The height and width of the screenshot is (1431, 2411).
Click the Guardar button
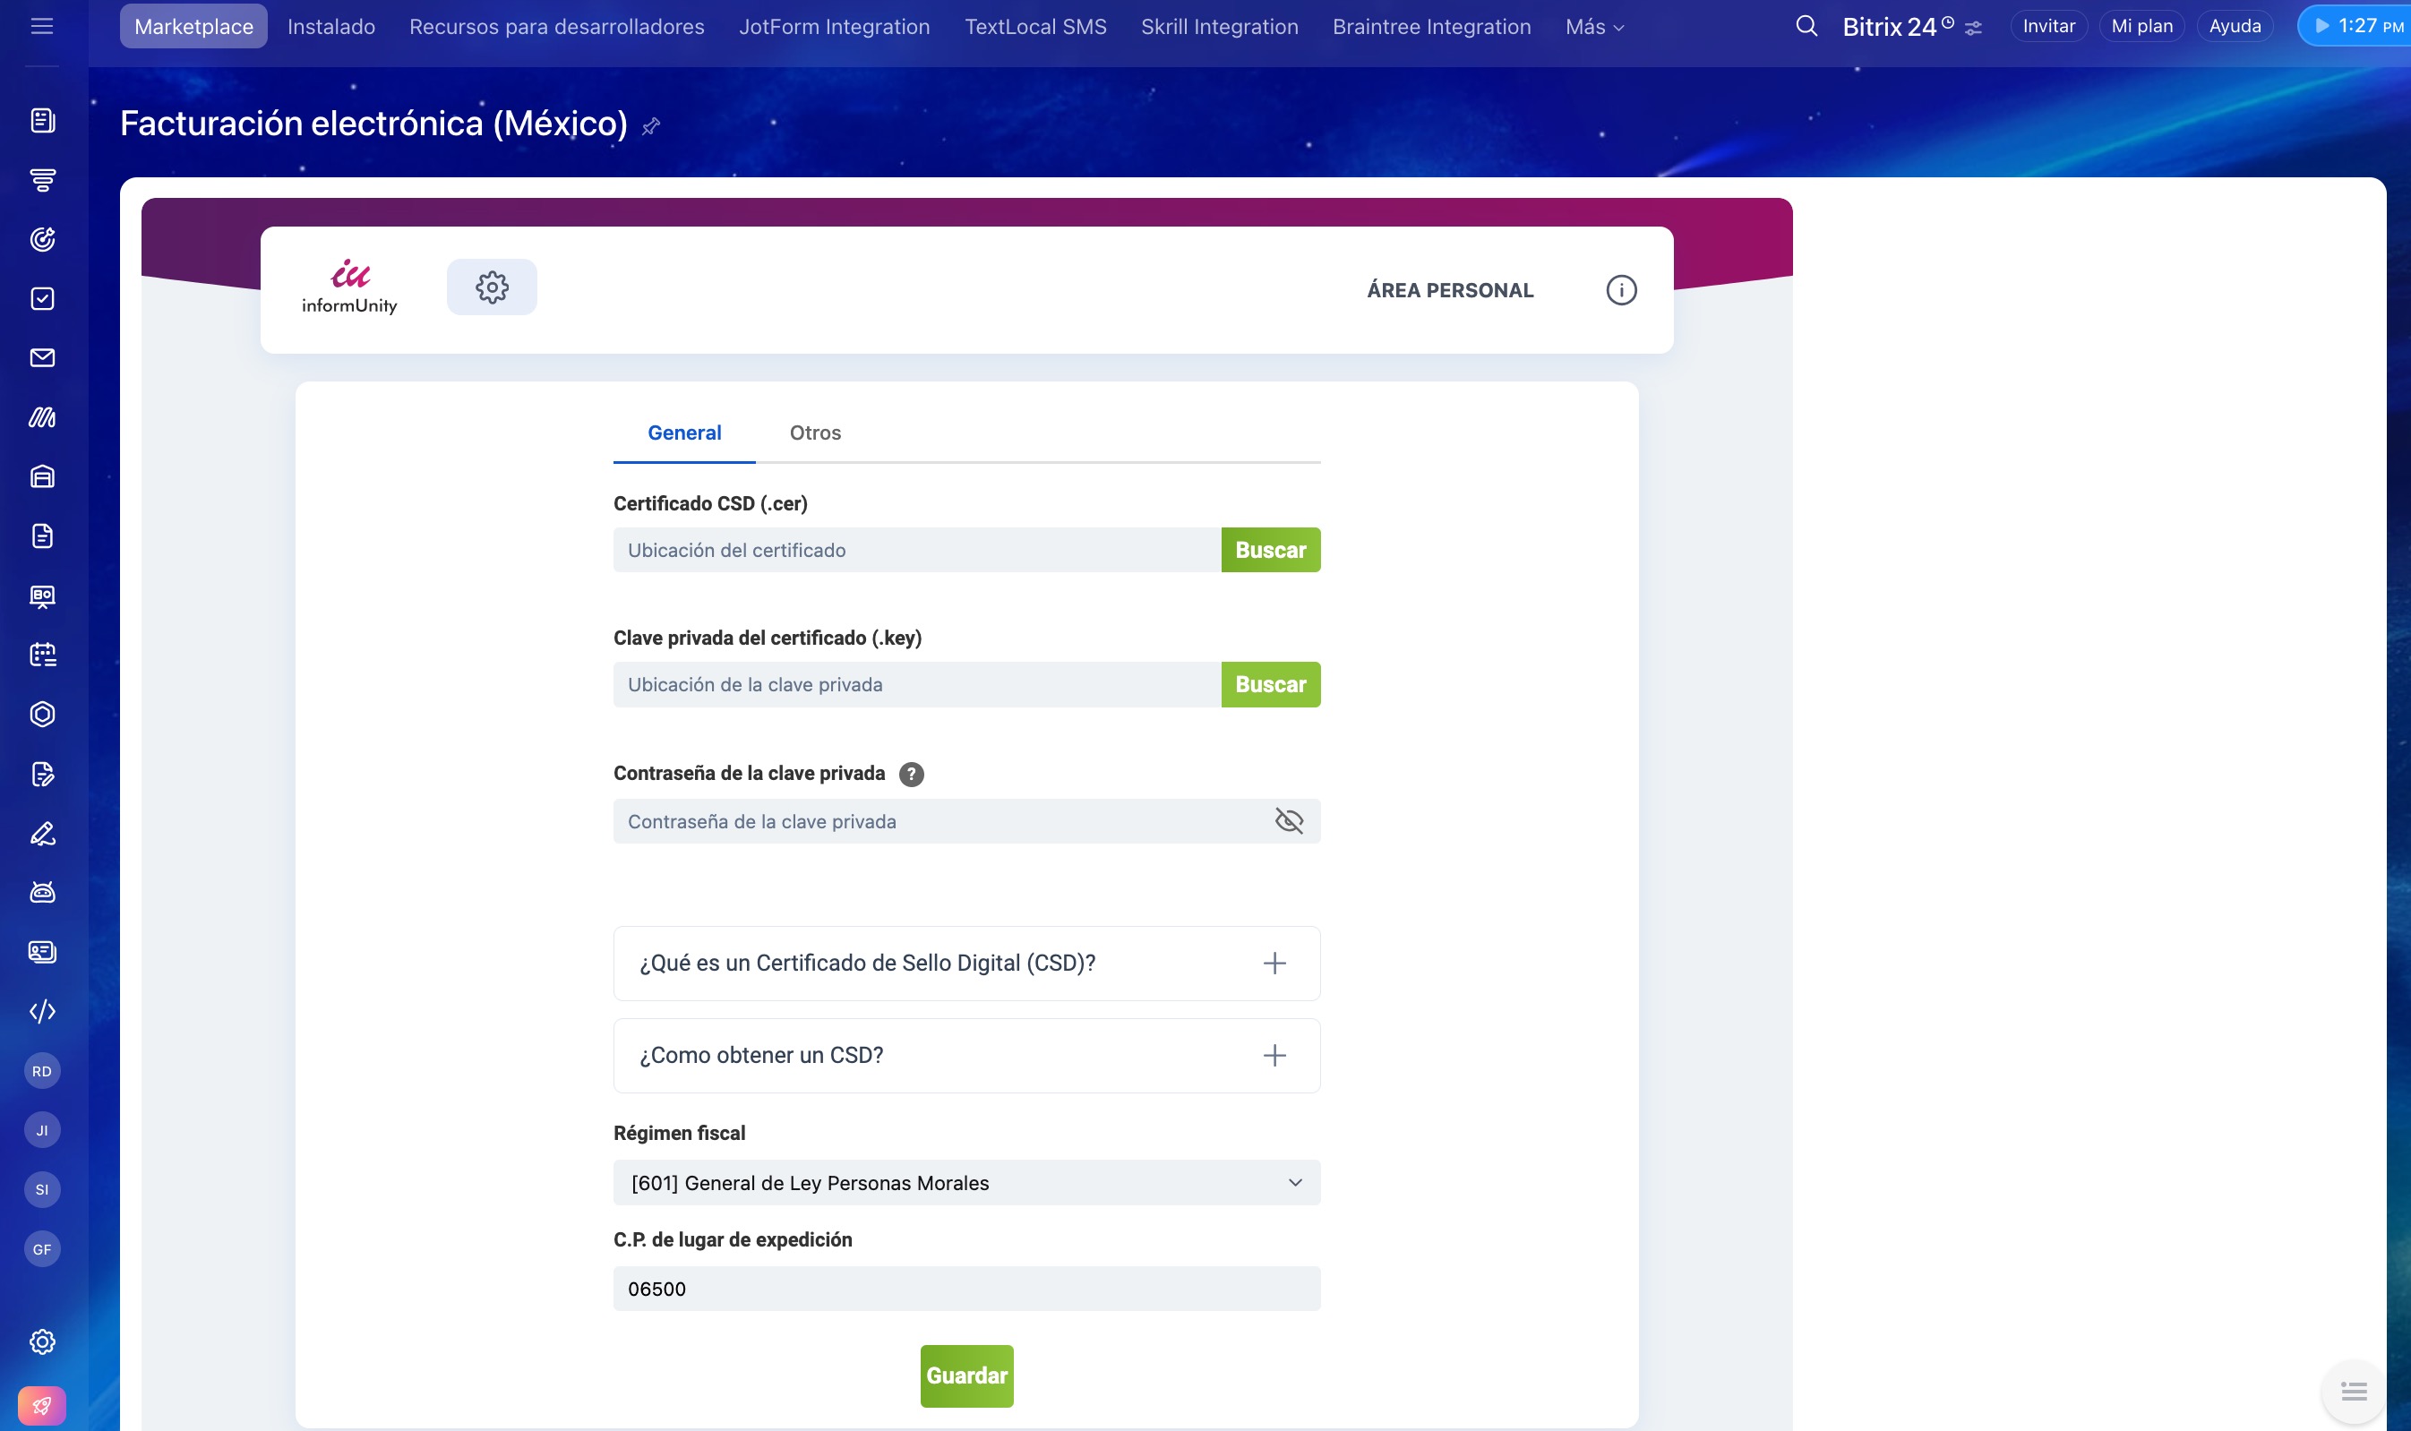tap(966, 1376)
